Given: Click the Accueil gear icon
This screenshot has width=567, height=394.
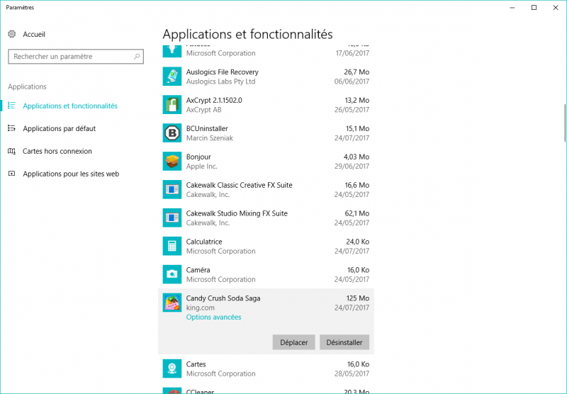Looking at the screenshot, I should [12, 34].
